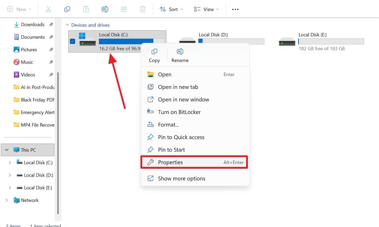
Task: Collapse the This PC tree node
Action: coord(7,150)
